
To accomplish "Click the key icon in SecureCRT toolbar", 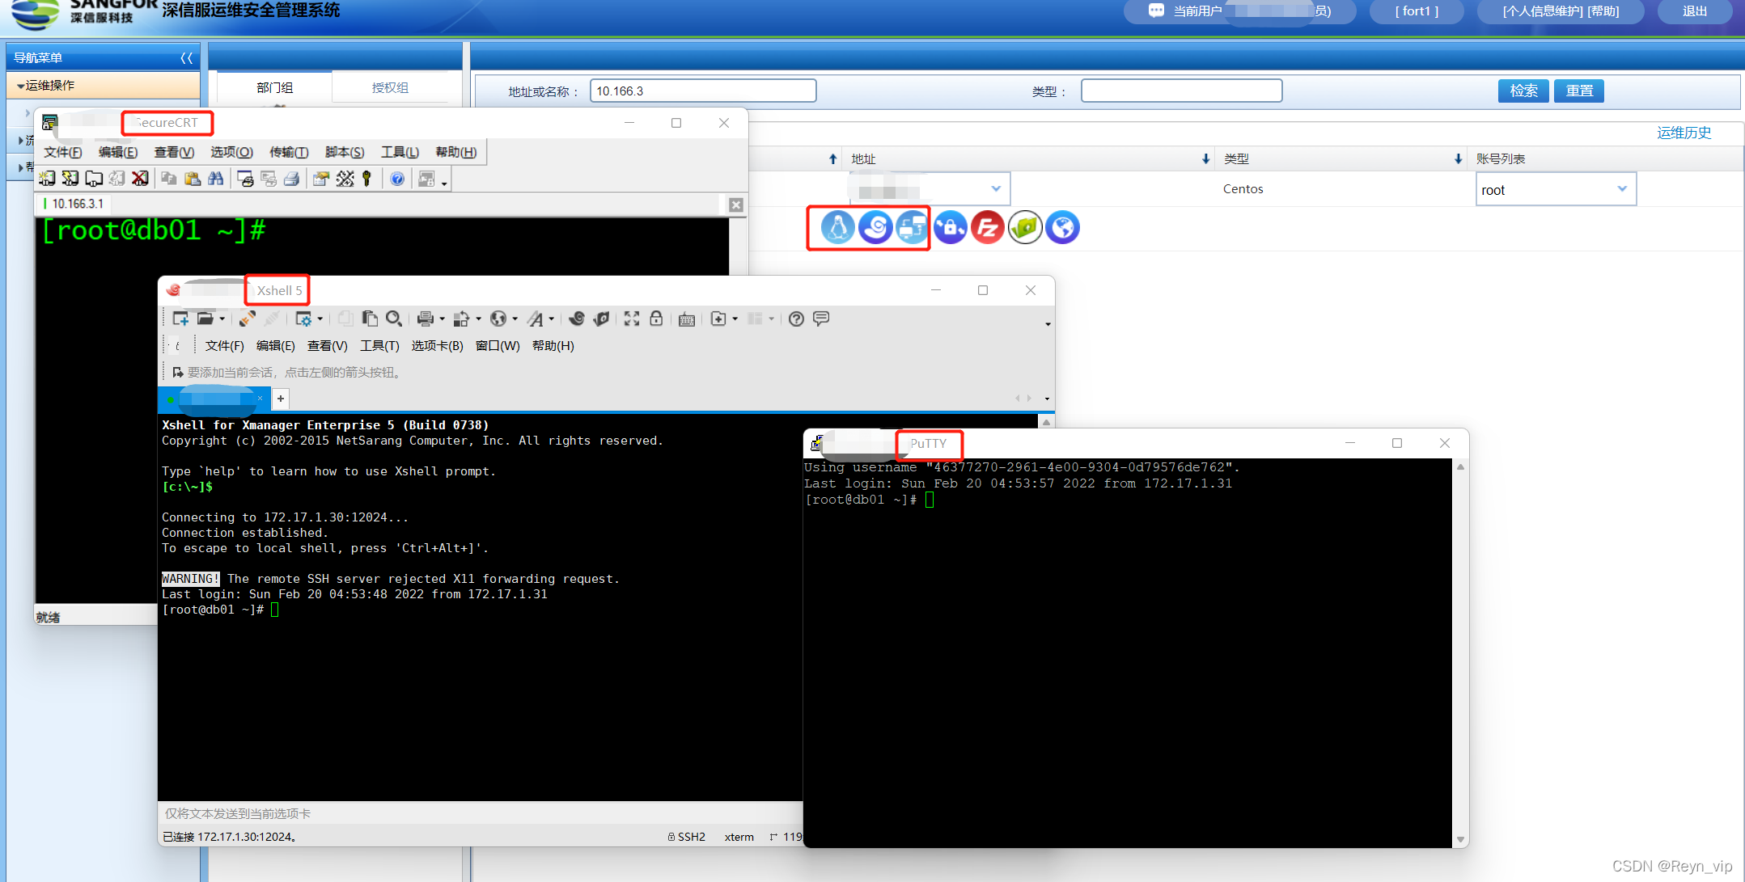I will pos(367,179).
